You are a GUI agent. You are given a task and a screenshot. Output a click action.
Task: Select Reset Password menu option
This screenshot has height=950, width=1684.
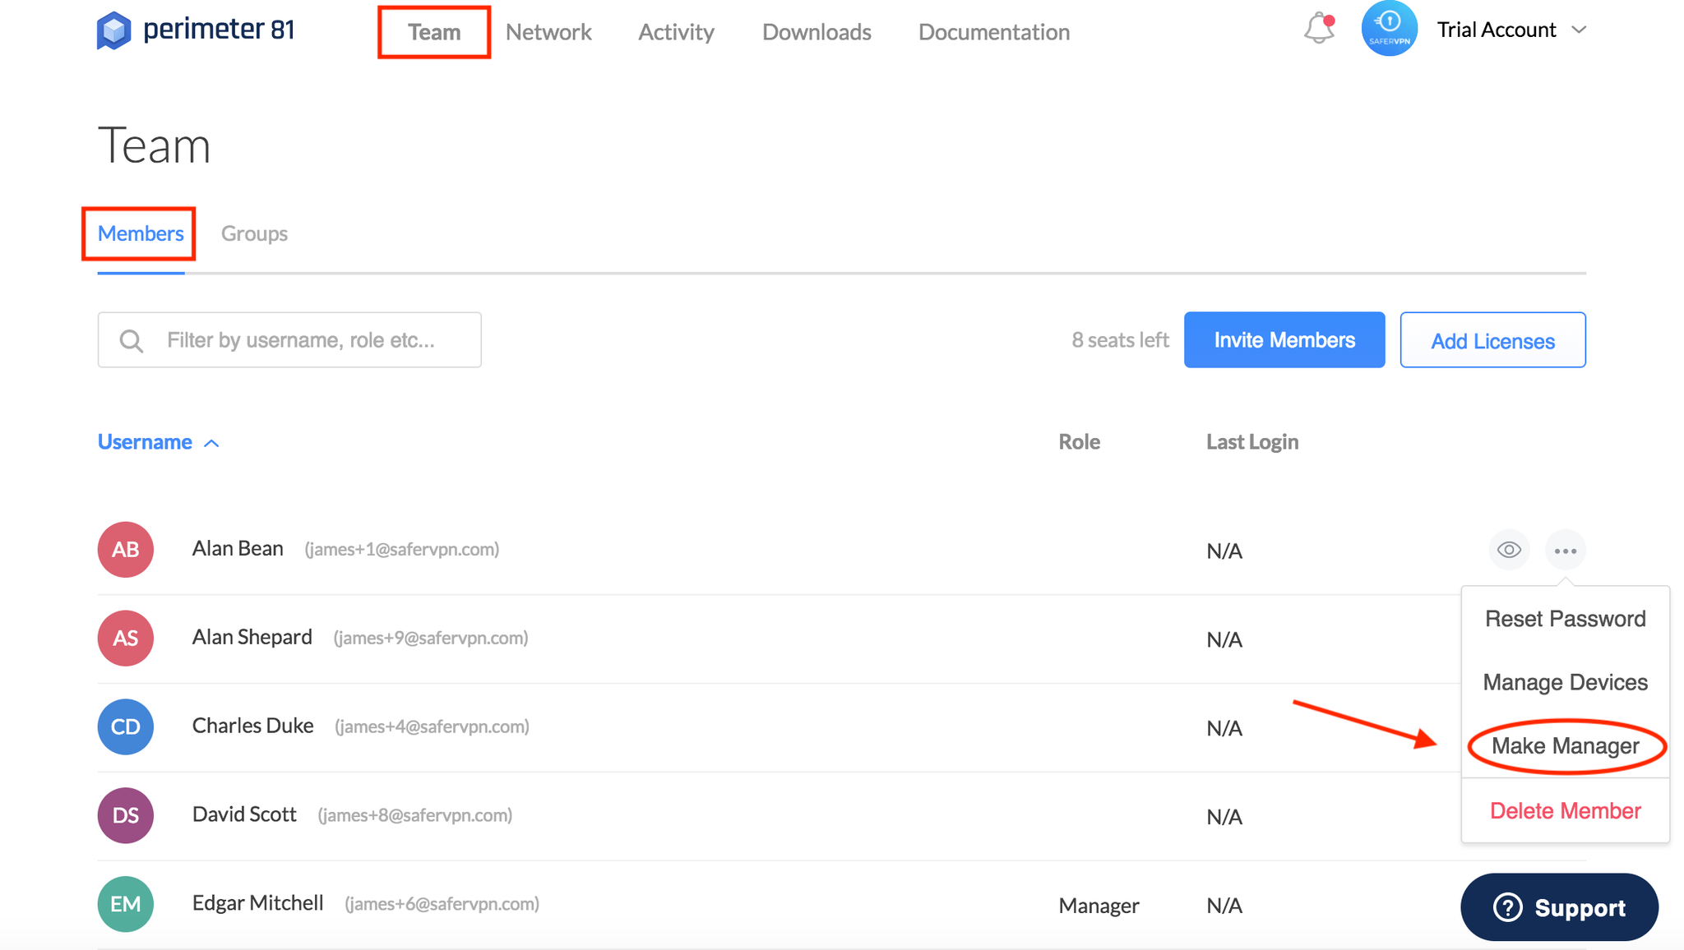[x=1565, y=619]
